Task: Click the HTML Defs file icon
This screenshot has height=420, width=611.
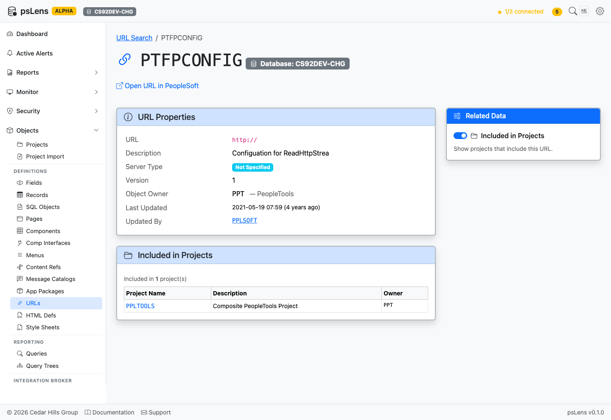Action: click(x=20, y=315)
